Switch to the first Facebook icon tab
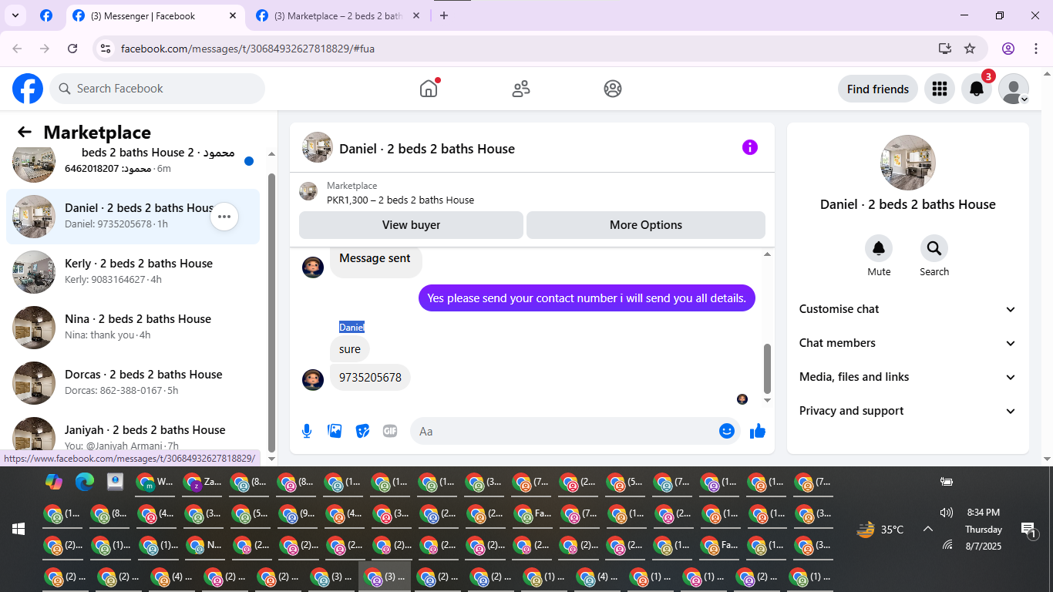This screenshot has height=592, width=1053. point(46,15)
